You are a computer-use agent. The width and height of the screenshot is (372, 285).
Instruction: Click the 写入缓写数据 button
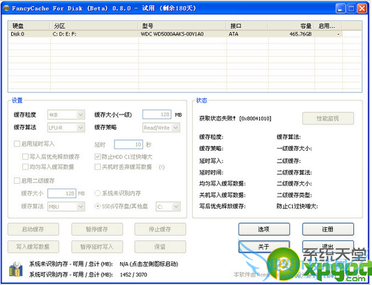coord(33,247)
